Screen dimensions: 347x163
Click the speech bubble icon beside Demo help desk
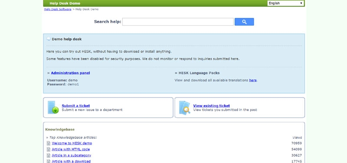(x=49, y=39)
